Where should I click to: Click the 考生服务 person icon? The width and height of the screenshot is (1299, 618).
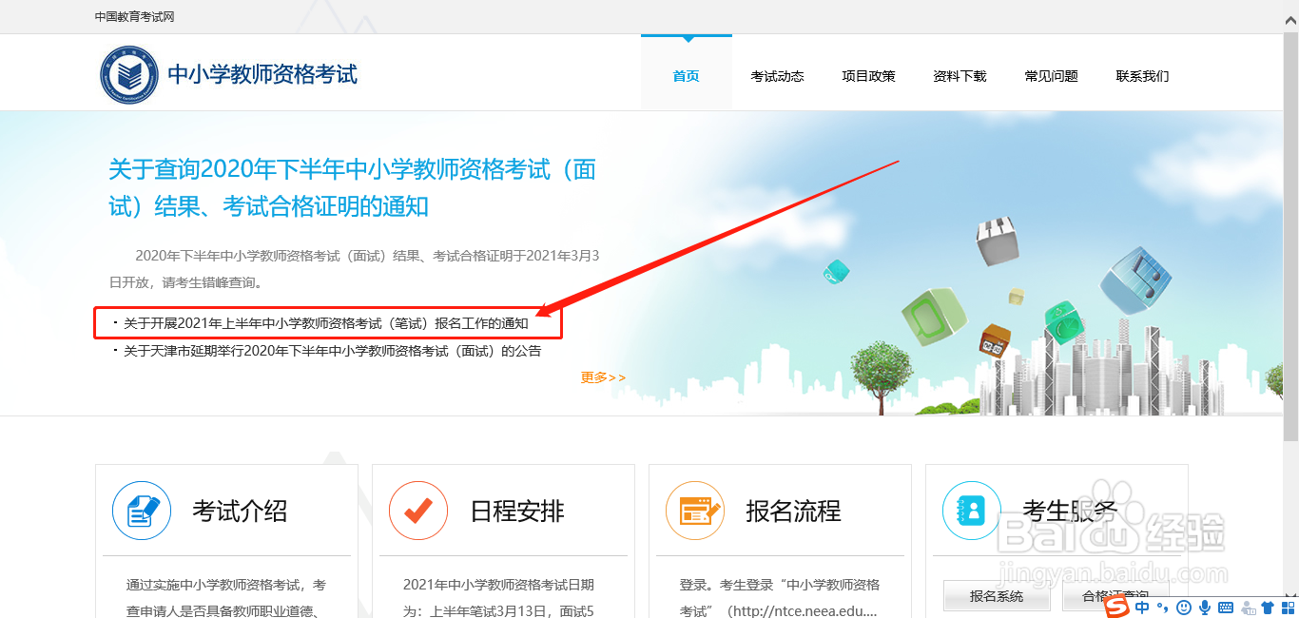(972, 511)
